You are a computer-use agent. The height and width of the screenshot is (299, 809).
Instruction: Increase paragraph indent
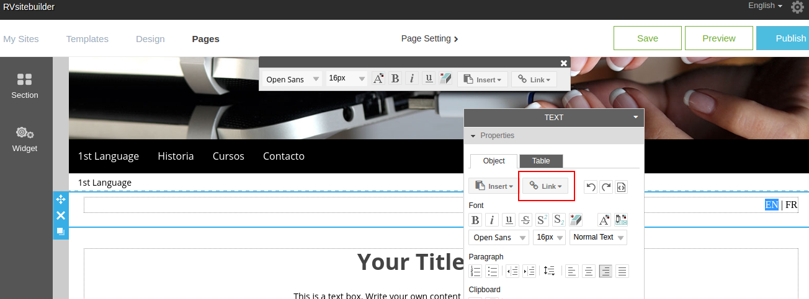pos(529,271)
